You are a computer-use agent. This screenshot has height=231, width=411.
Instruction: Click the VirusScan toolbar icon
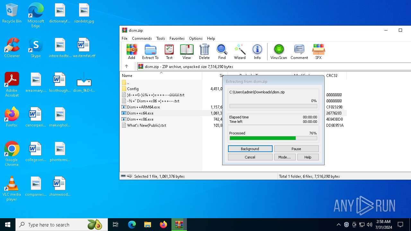(x=279, y=52)
